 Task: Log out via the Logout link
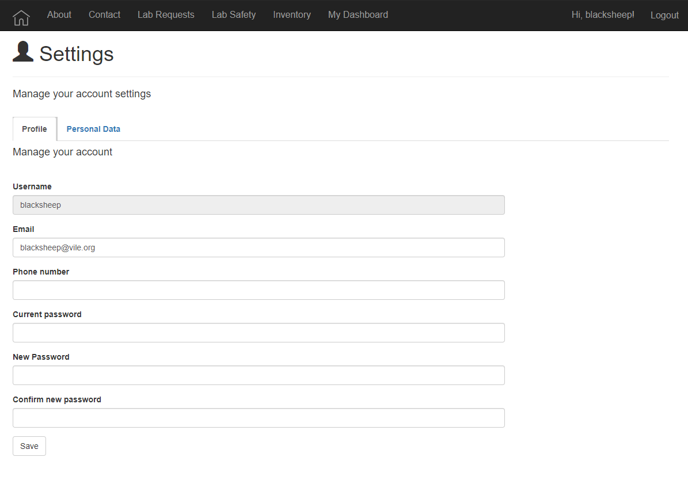coord(664,16)
